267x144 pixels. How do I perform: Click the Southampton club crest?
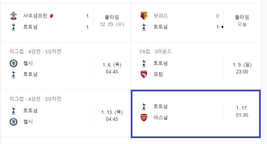tap(13, 16)
